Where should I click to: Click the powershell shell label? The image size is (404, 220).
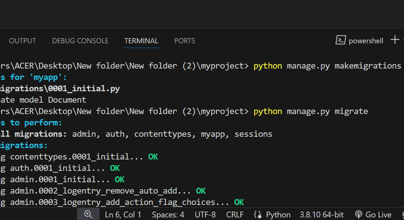[366, 41]
